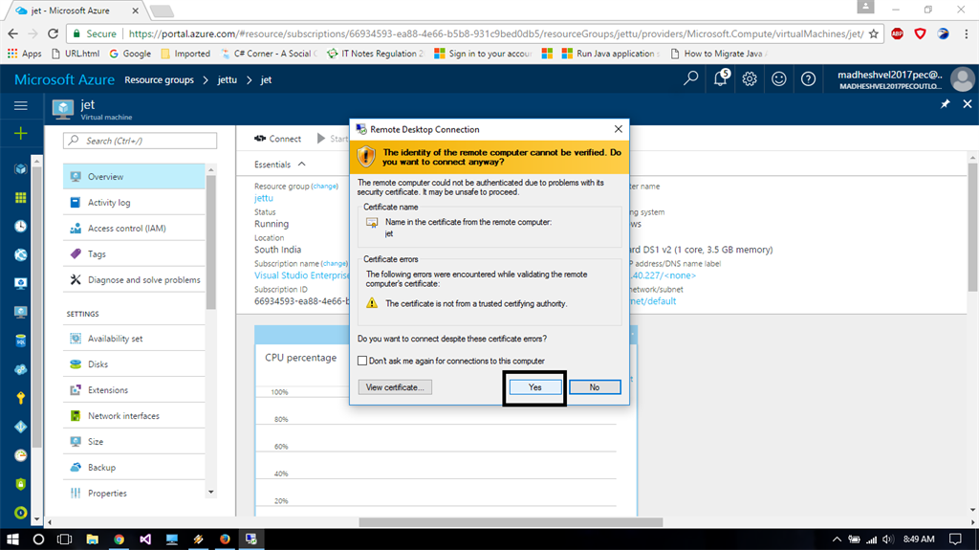Open Recent clock icon in sidebar
This screenshot has width=979, height=550.
pos(21,227)
